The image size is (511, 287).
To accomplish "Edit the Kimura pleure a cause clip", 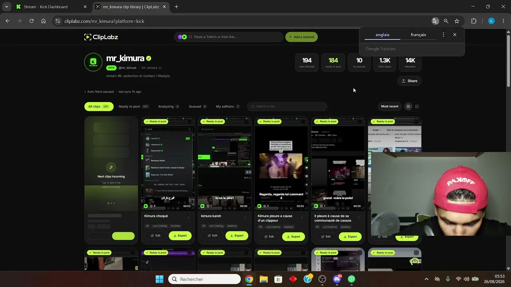I will tap(269, 236).
